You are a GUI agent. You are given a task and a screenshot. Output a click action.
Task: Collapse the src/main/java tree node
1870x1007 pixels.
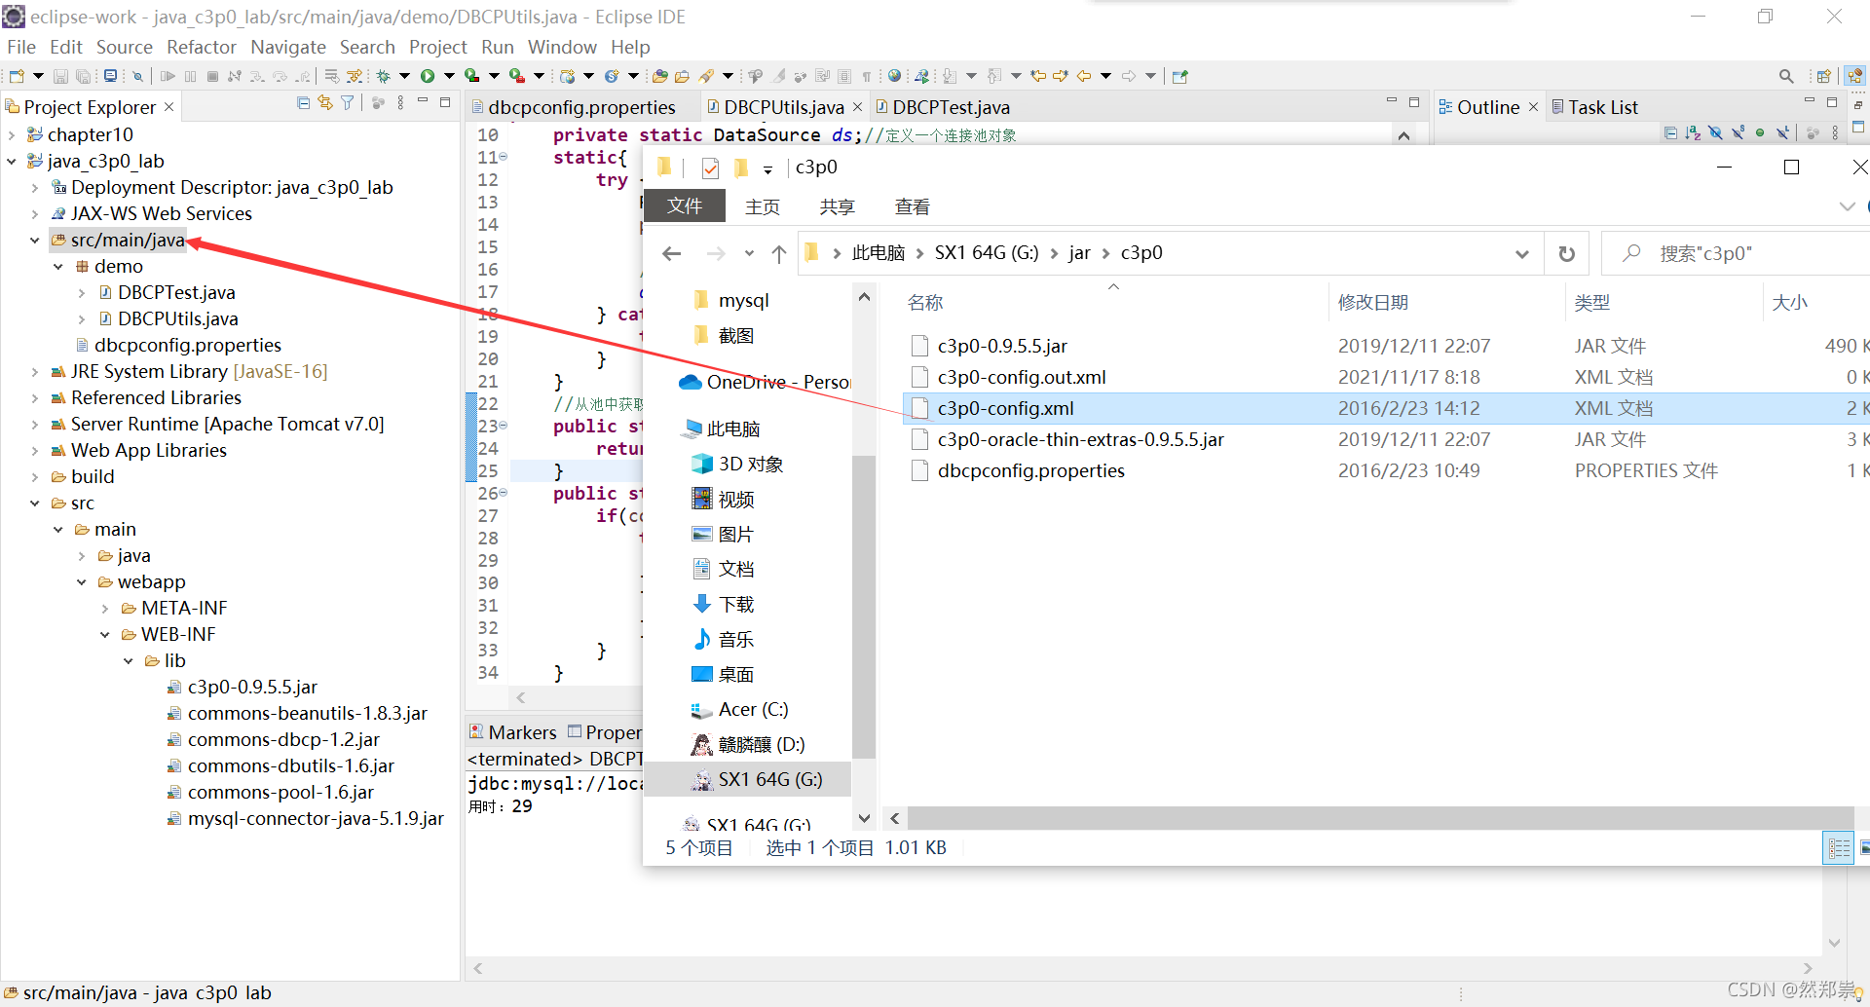coord(35,240)
